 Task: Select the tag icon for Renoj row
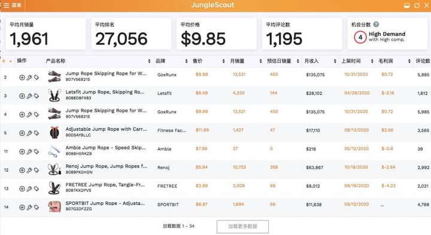pyautogui.click(x=37, y=170)
